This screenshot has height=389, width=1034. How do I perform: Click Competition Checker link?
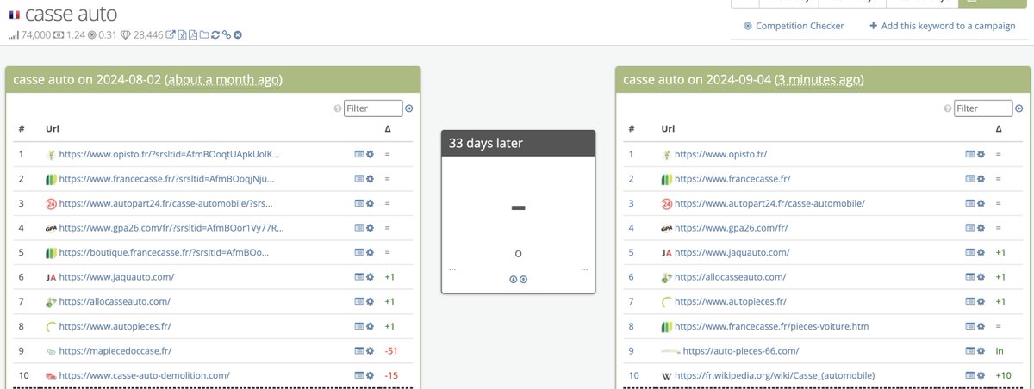(793, 26)
